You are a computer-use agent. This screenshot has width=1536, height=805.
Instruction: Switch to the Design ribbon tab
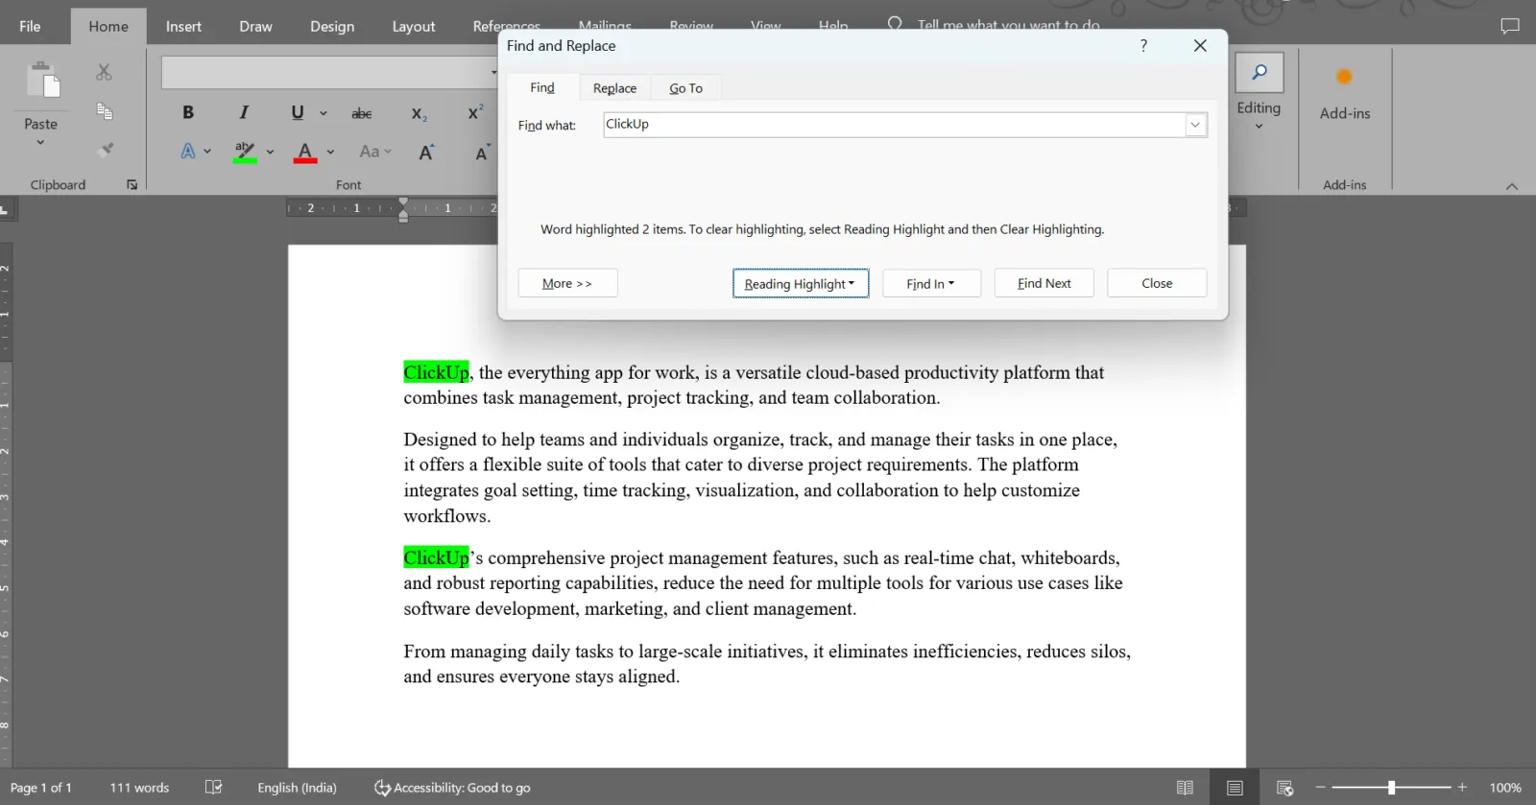coord(332,26)
